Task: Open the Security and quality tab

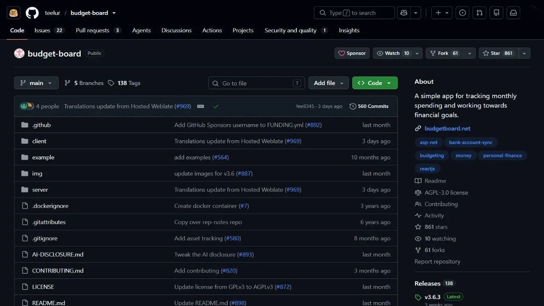Action: 296,31
